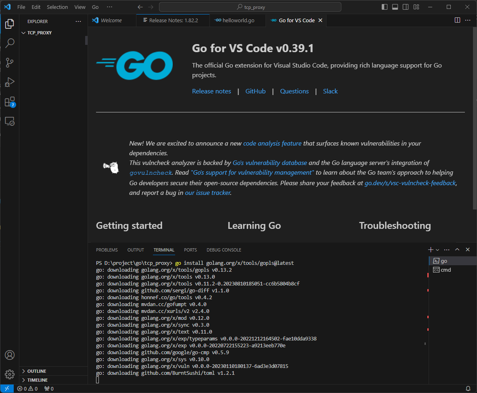Open notifications bell in status bar

[x=468, y=389]
